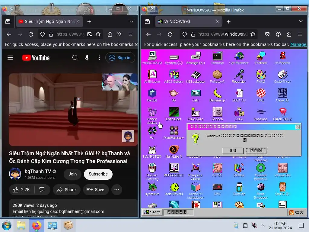Open app menu in WINDOWS93 Firefox window

coord(300,34)
